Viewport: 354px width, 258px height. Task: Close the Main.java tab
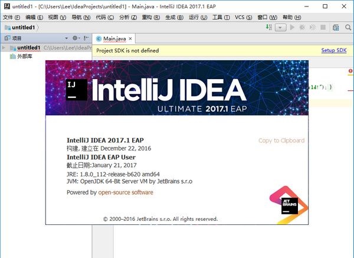tap(130, 38)
